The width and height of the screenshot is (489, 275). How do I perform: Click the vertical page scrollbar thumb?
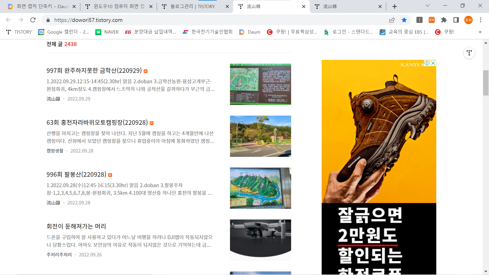486,83
